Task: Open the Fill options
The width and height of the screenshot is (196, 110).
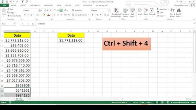Action: click(160, 13)
